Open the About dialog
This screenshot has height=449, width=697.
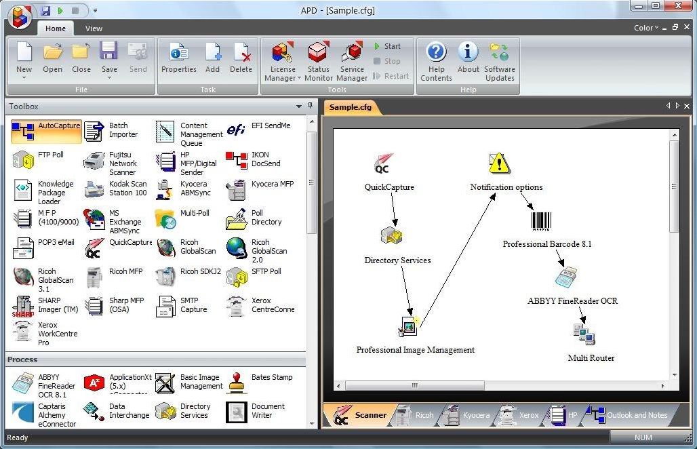pyautogui.click(x=468, y=58)
